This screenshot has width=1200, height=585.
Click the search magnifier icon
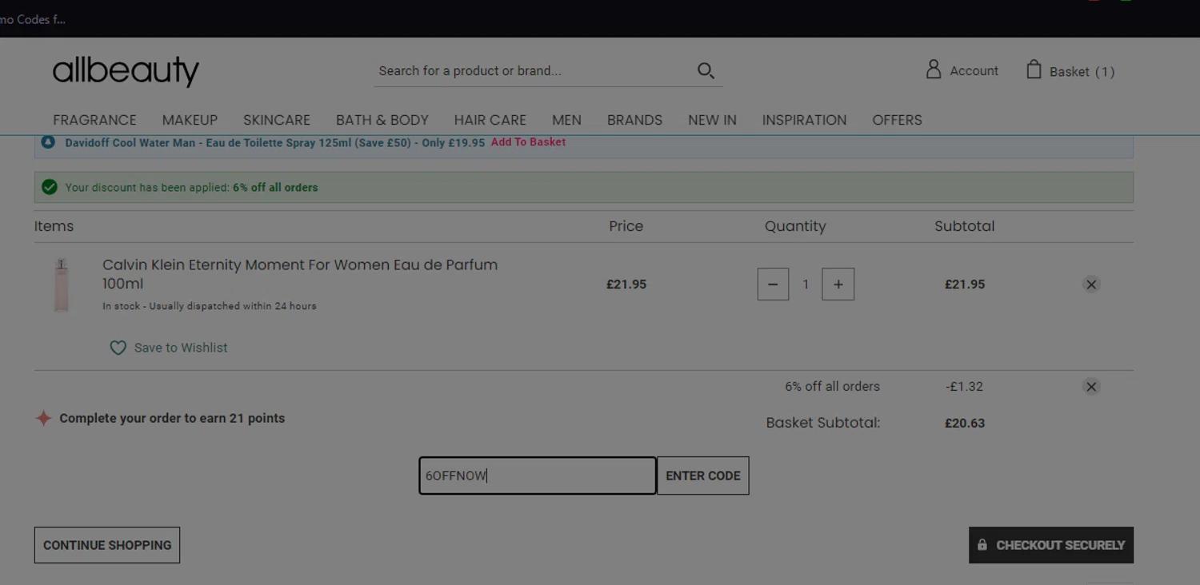click(x=706, y=70)
